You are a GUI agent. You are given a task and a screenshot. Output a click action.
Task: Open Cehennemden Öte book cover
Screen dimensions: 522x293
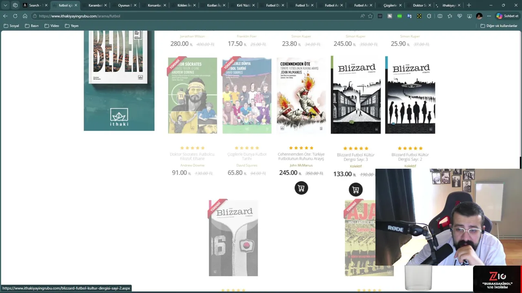click(301, 95)
